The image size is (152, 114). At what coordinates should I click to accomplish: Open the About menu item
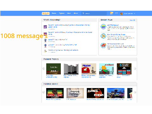76,13
